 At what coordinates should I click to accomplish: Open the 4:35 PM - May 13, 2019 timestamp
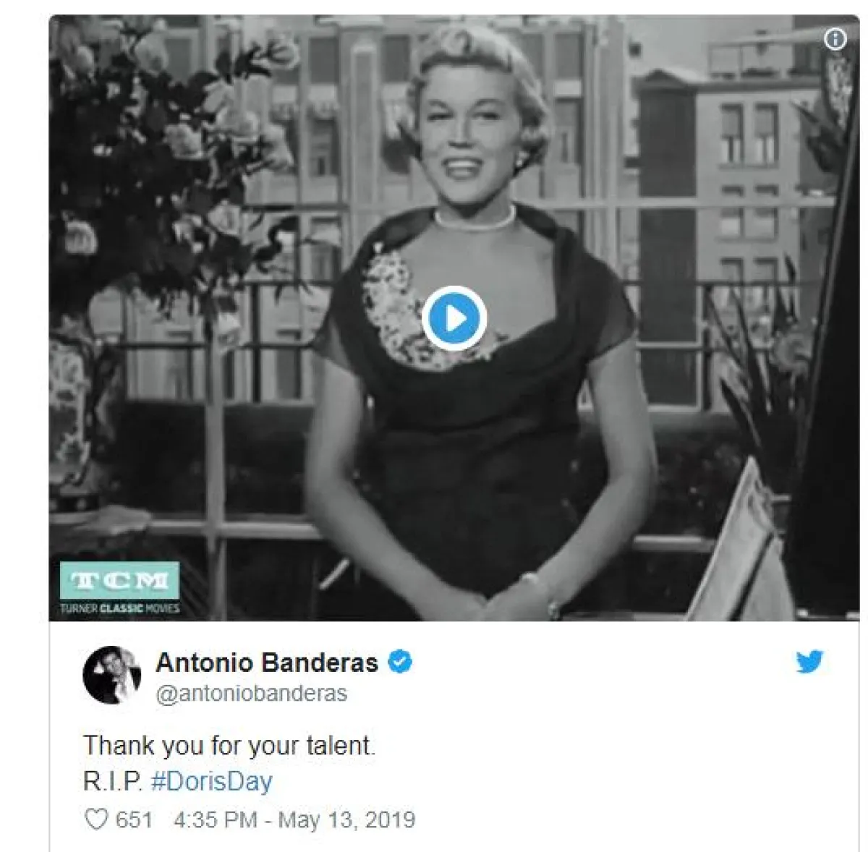click(294, 819)
